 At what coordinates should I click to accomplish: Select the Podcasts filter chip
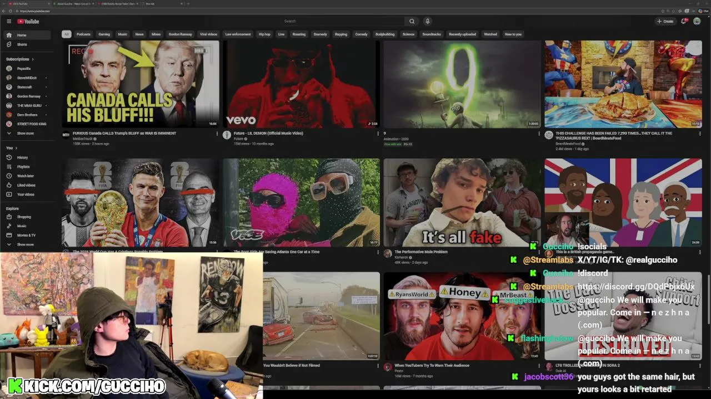(83, 34)
